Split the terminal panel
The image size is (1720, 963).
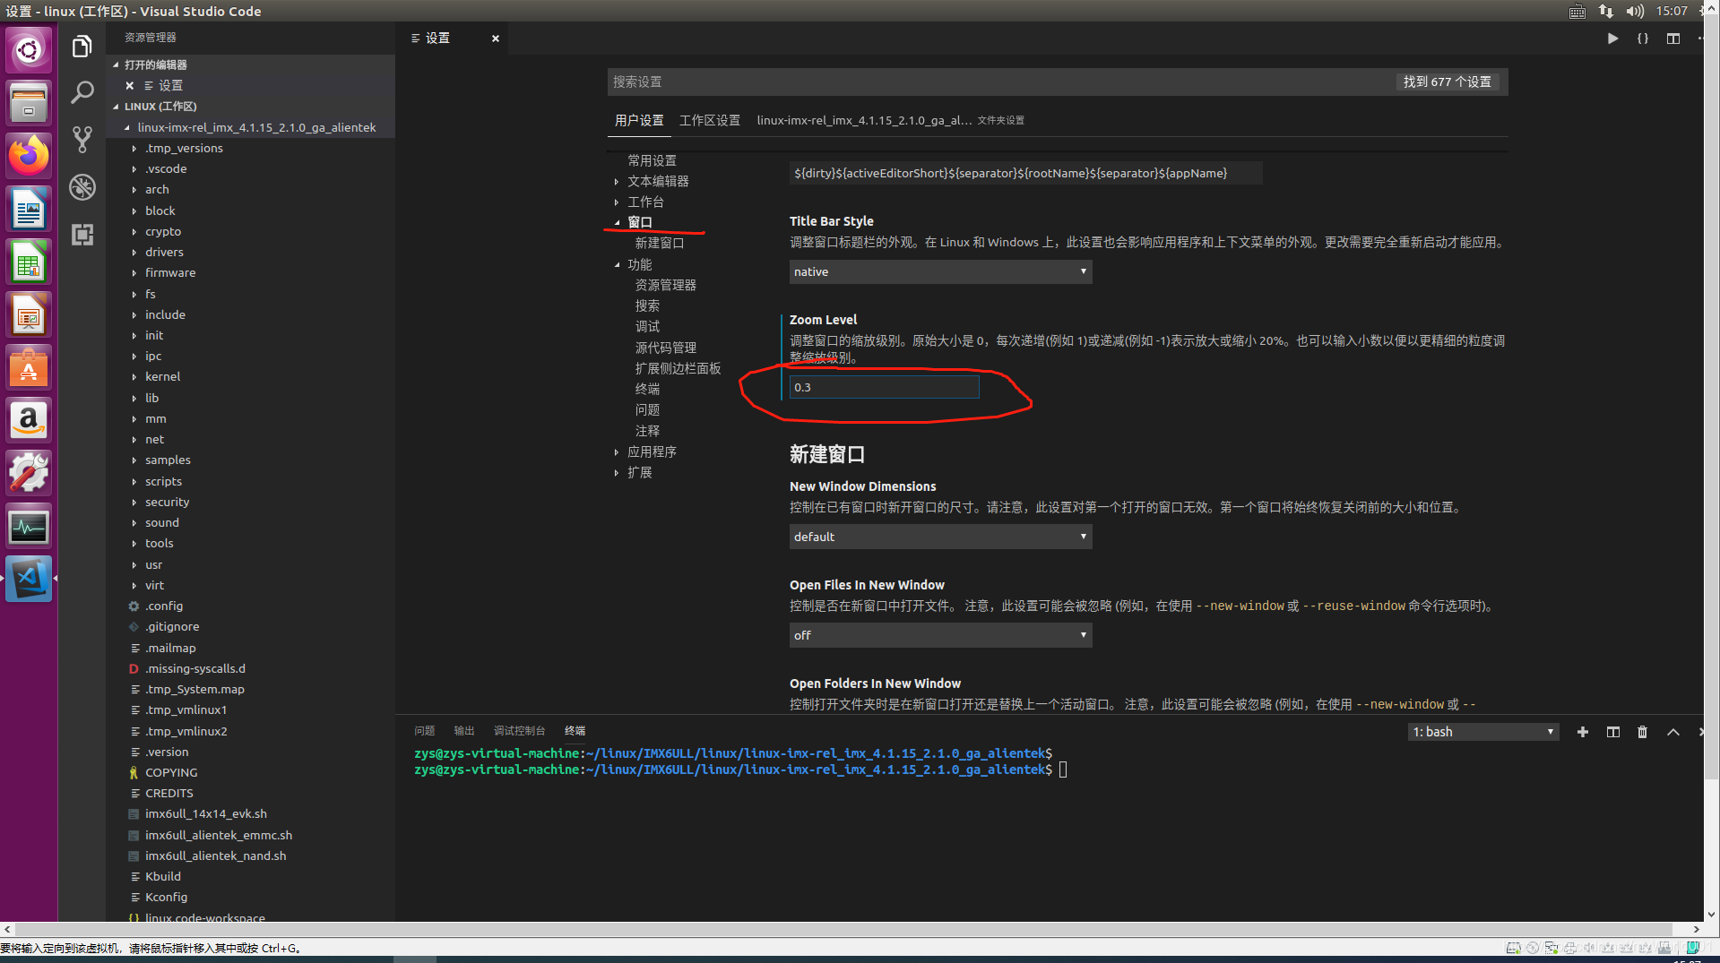click(x=1612, y=732)
